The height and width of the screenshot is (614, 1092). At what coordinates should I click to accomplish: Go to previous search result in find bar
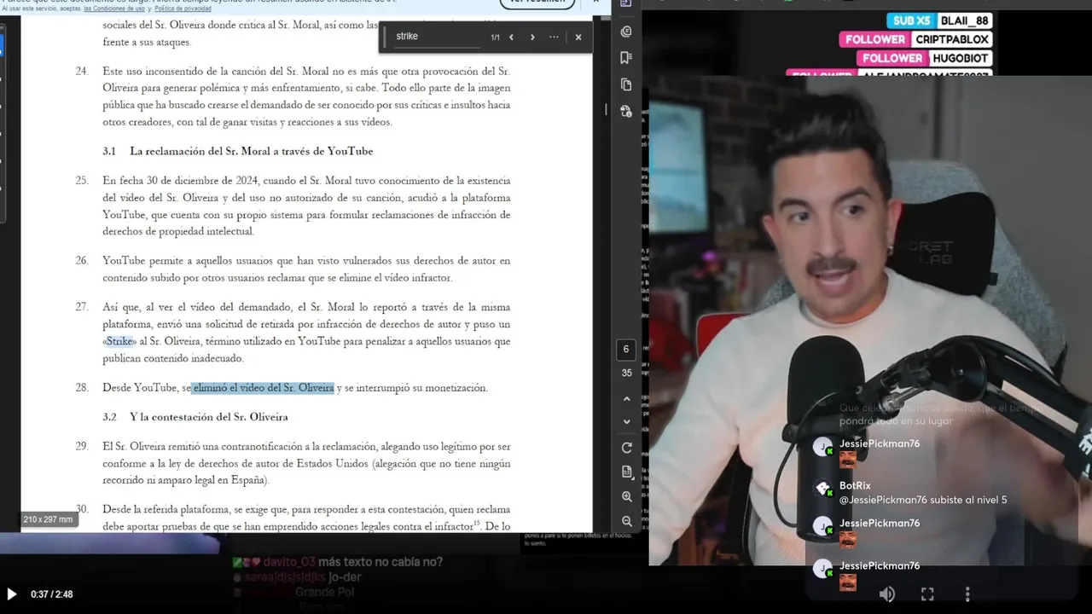[x=511, y=37]
